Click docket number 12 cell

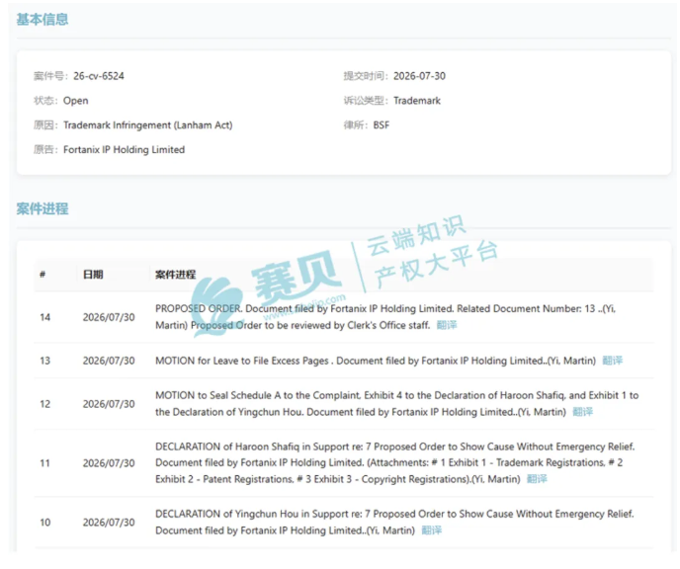[x=45, y=404]
